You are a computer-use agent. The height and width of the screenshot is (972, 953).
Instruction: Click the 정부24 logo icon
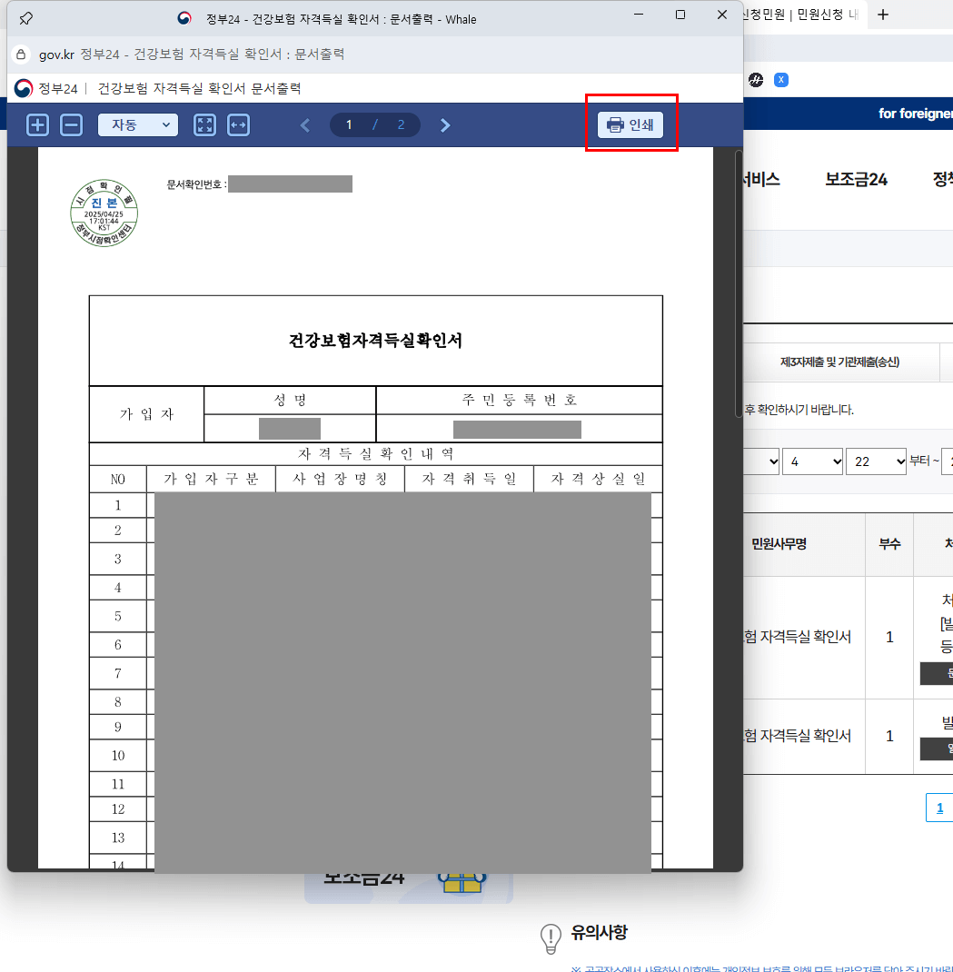(x=22, y=88)
